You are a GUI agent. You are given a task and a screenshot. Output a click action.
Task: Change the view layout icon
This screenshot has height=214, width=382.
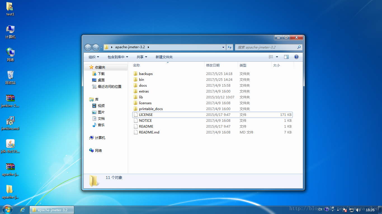point(271,57)
